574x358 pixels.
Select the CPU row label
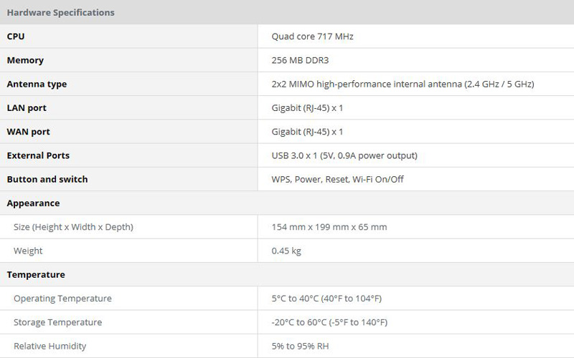(x=16, y=37)
